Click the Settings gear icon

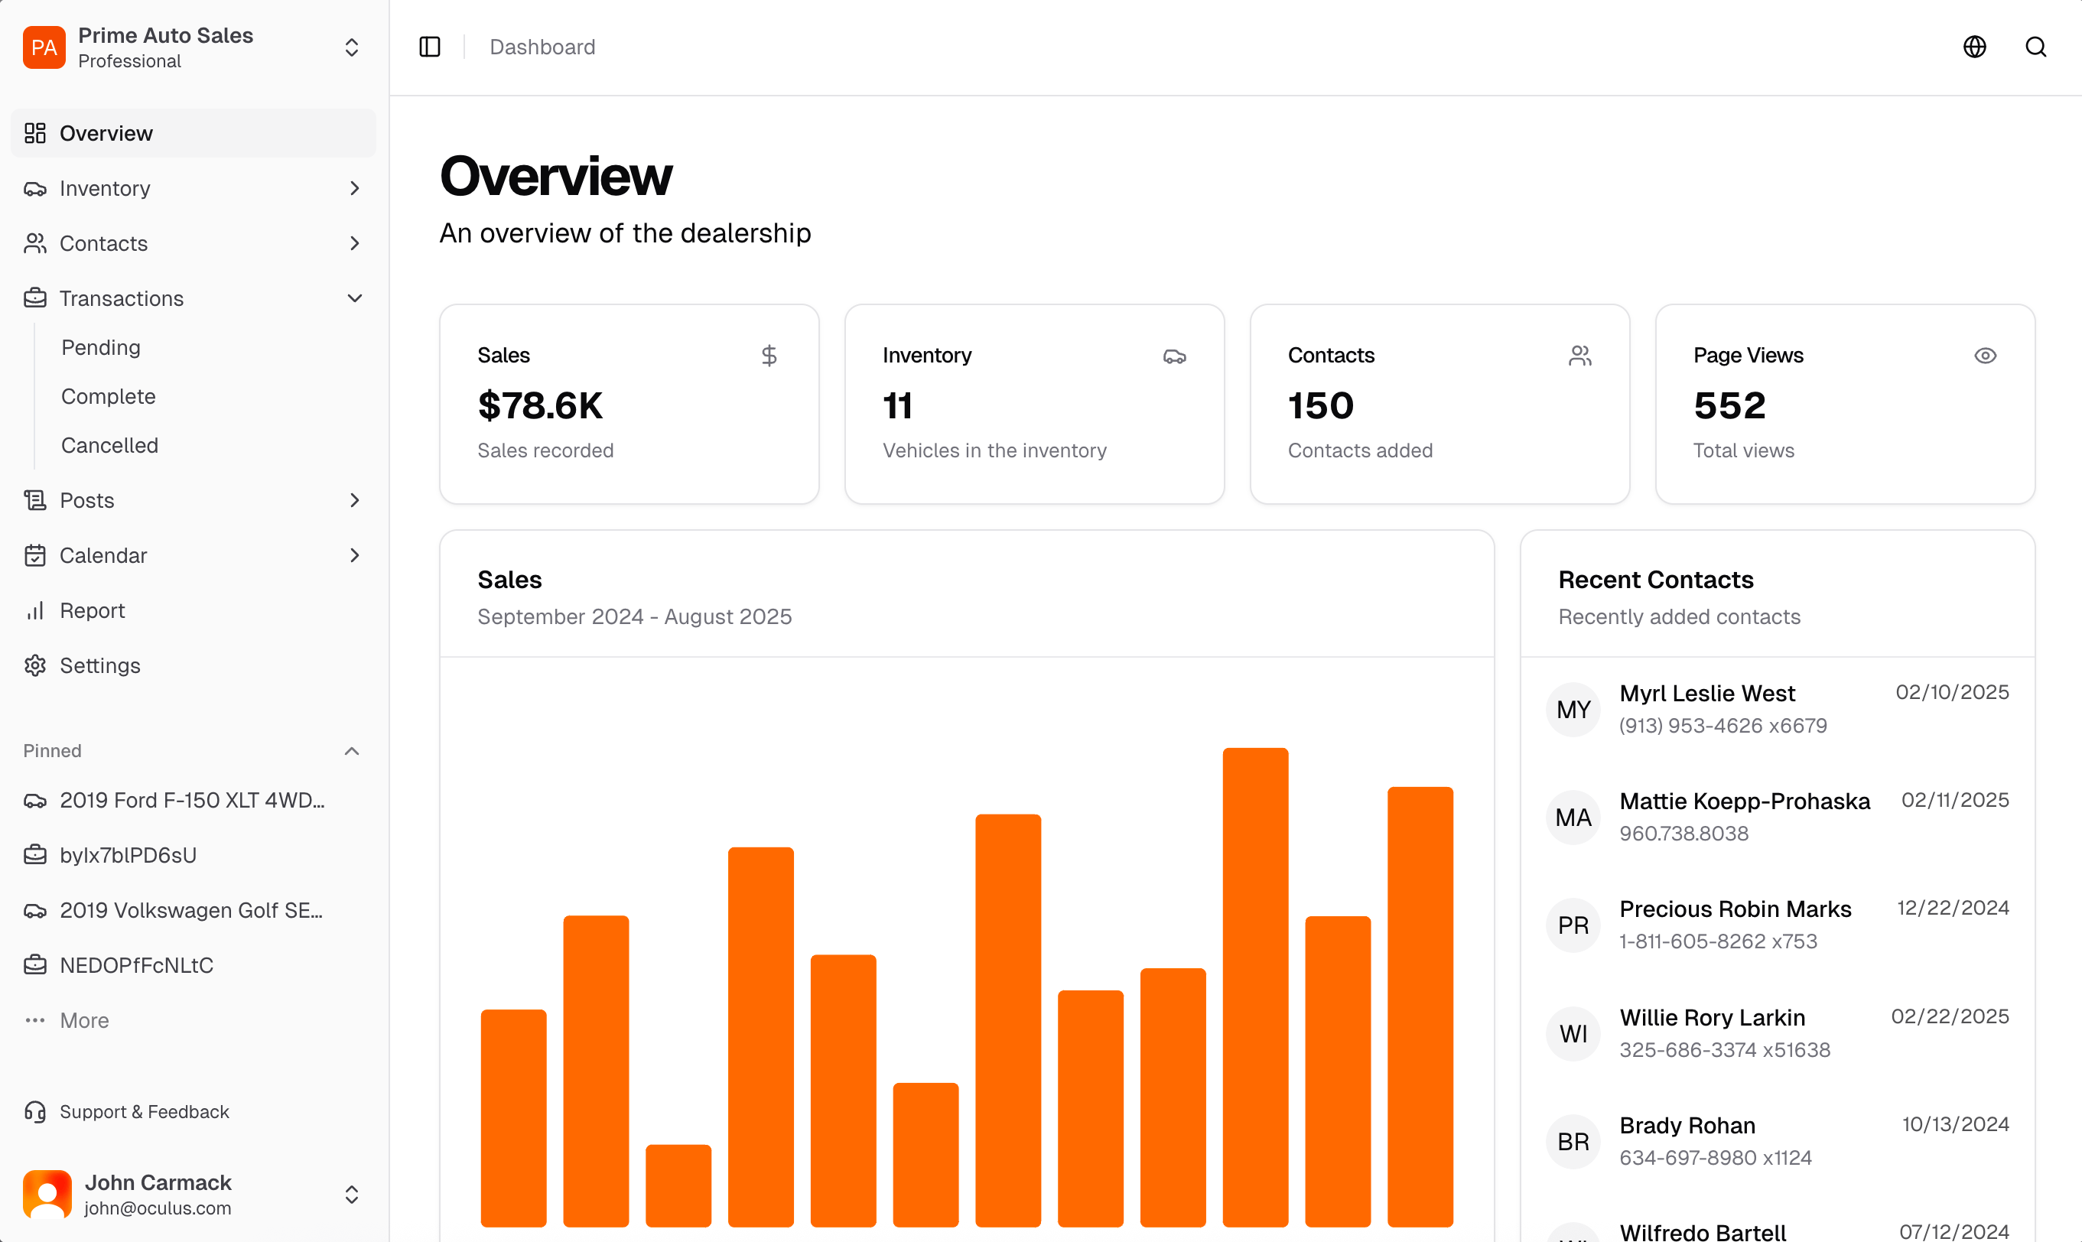35,665
